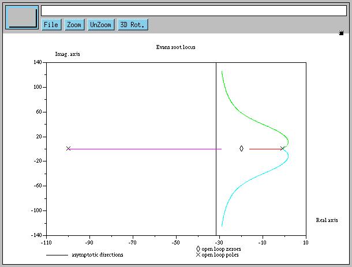Click the Zoom button
The height and width of the screenshot is (267, 352).
[74, 25]
